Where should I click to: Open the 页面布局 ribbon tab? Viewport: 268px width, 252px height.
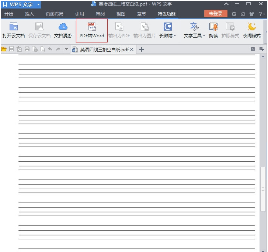54,14
